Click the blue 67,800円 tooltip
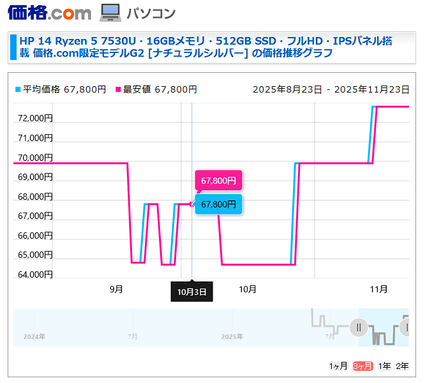This screenshot has width=425, height=383. click(218, 204)
